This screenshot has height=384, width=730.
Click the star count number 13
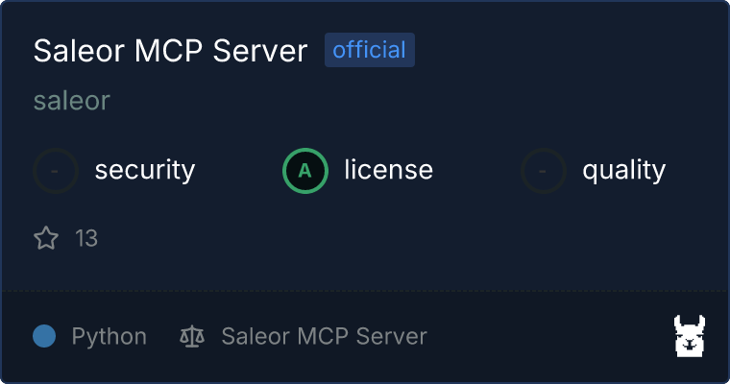coord(86,238)
